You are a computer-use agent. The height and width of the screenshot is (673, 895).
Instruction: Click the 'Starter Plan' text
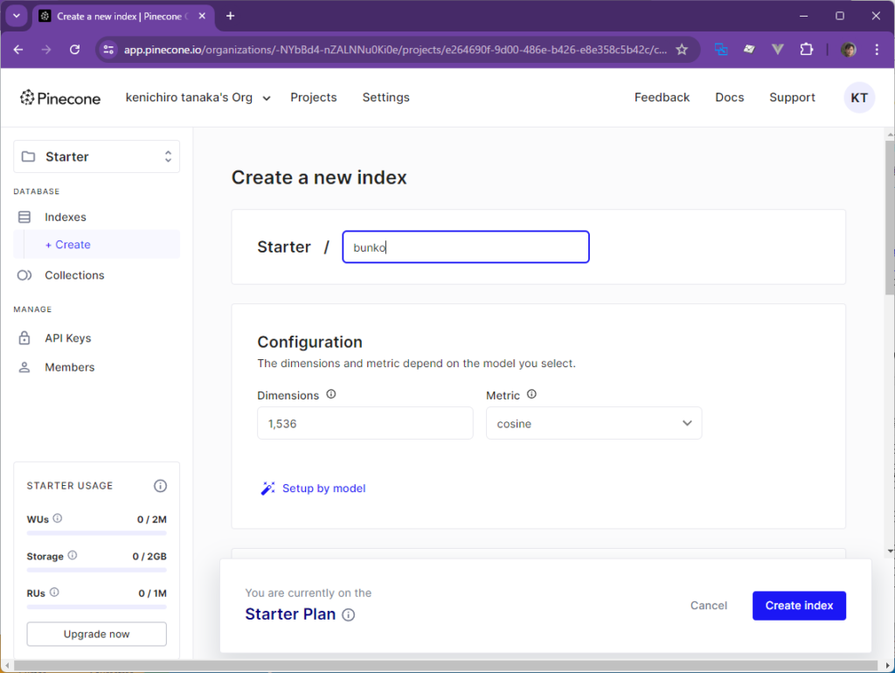290,614
